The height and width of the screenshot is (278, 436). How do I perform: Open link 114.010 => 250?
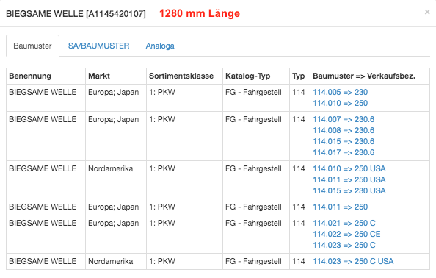coord(340,104)
